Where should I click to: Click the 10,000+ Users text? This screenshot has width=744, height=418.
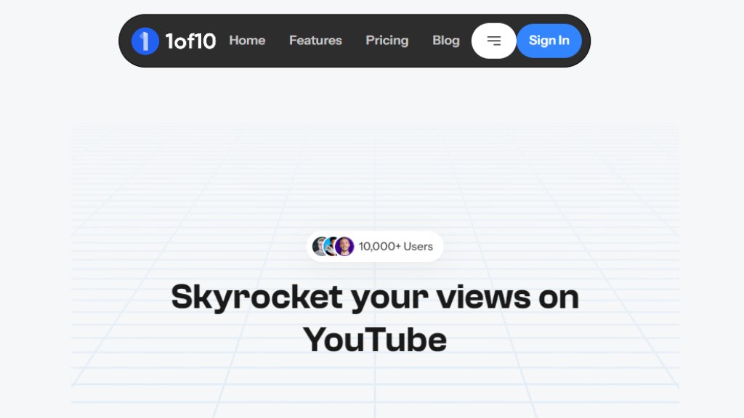pos(396,247)
